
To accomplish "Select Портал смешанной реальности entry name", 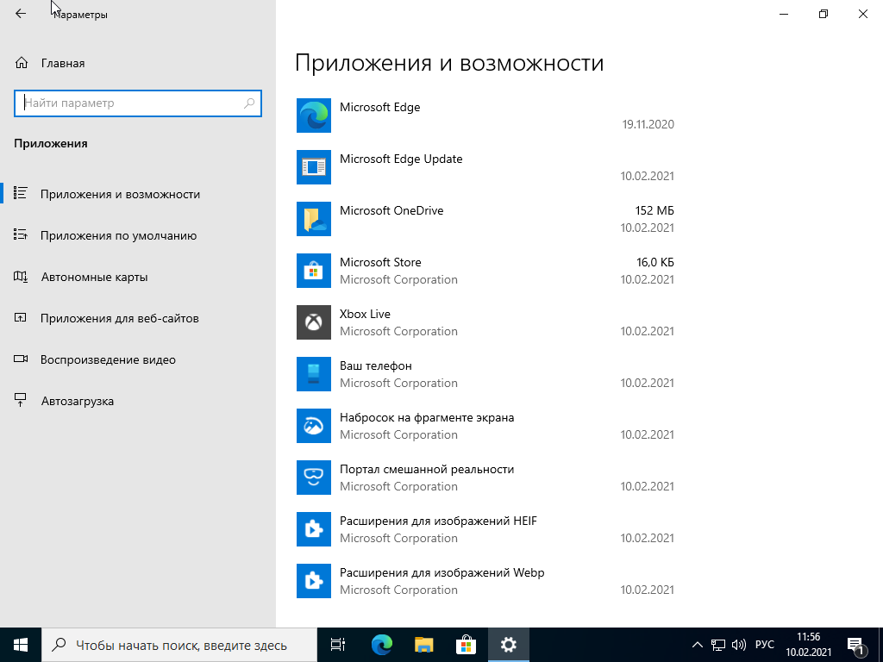I will [x=427, y=470].
